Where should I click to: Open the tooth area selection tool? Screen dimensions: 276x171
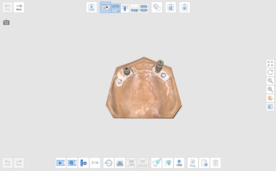tap(157, 163)
